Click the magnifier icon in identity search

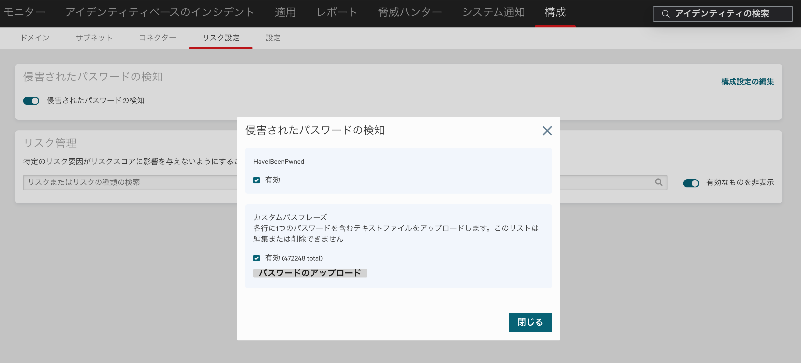[x=665, y=14]
